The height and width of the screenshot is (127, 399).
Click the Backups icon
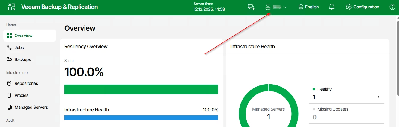(x=9, y=59)
